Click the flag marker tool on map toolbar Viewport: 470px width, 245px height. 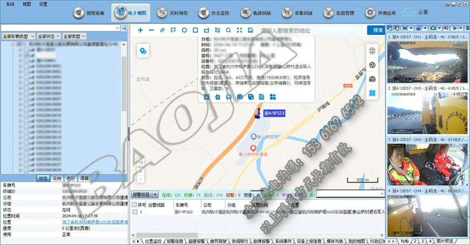point(173,30)
